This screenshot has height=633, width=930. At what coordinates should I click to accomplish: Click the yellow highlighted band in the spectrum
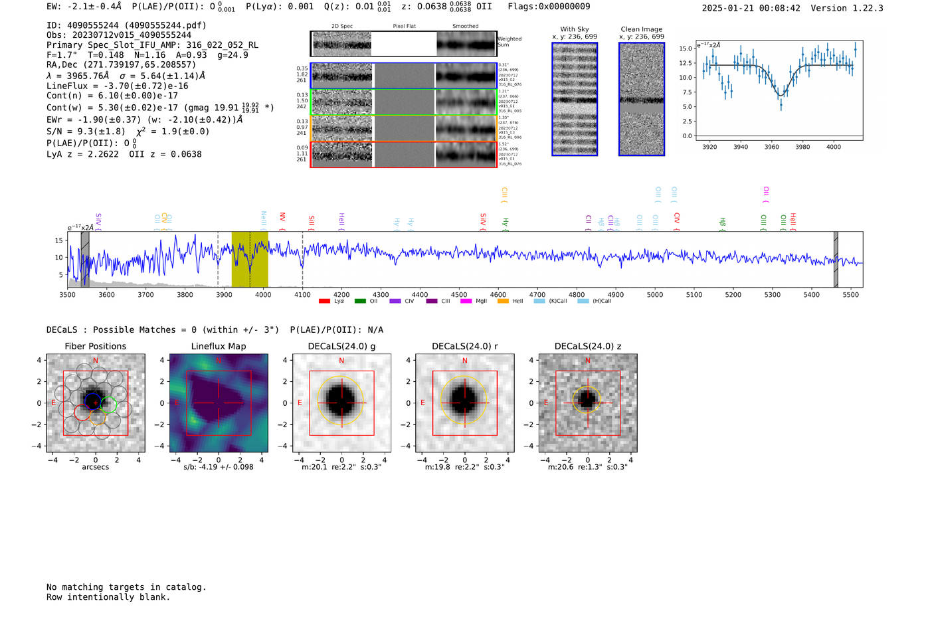[x=250, y=259]
